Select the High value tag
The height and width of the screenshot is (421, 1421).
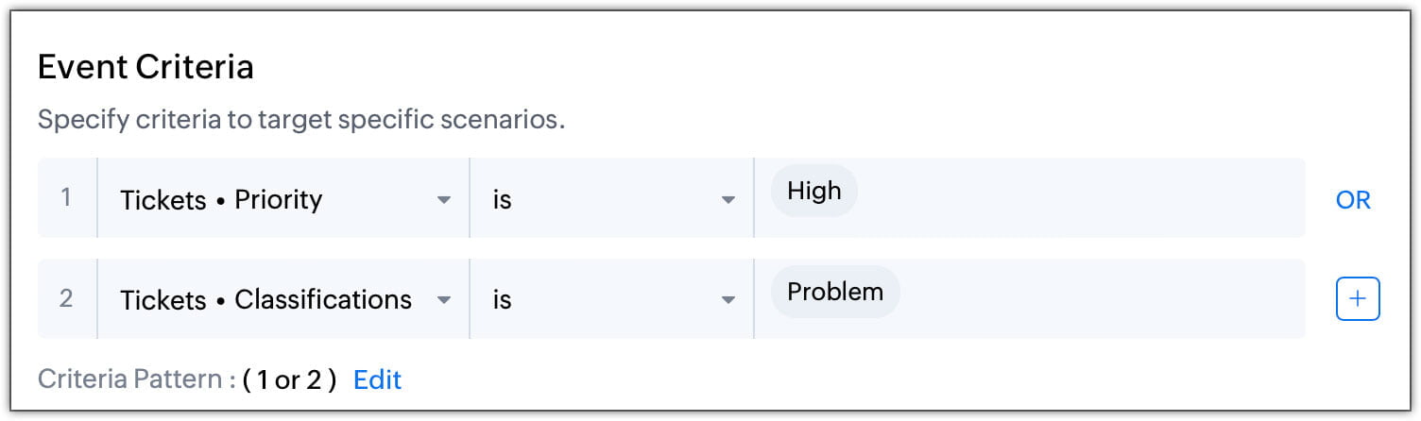pyautogui.click(x=813, y=192)
